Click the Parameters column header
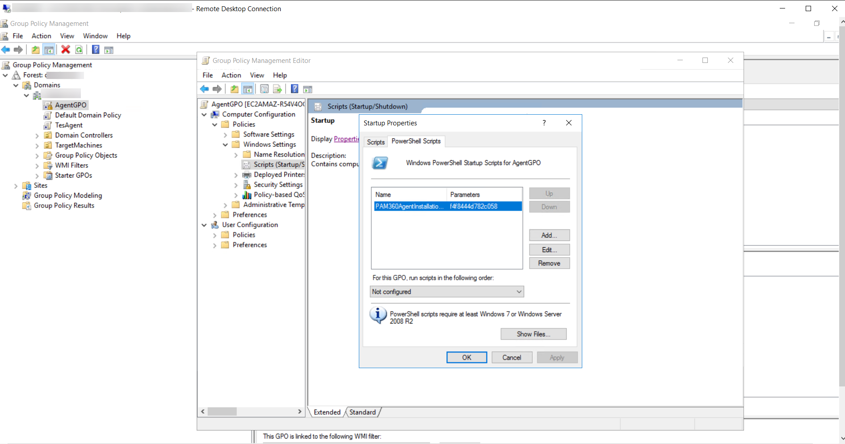Image resolution: width=845 pixels, height=444 pixels. 484,195
